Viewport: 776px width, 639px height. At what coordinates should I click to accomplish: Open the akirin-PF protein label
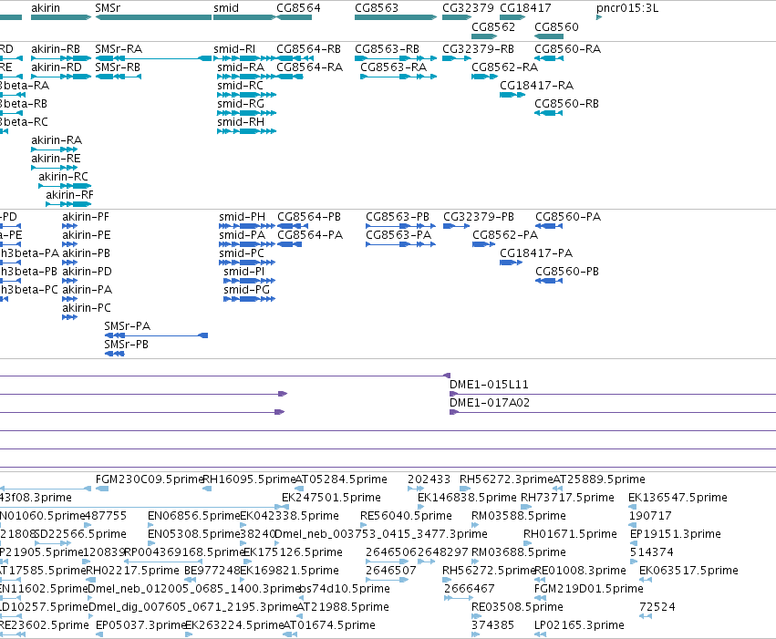[86, 217]
